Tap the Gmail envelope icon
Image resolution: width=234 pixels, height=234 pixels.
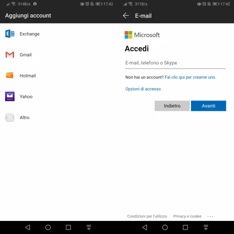tap(10, 54)
